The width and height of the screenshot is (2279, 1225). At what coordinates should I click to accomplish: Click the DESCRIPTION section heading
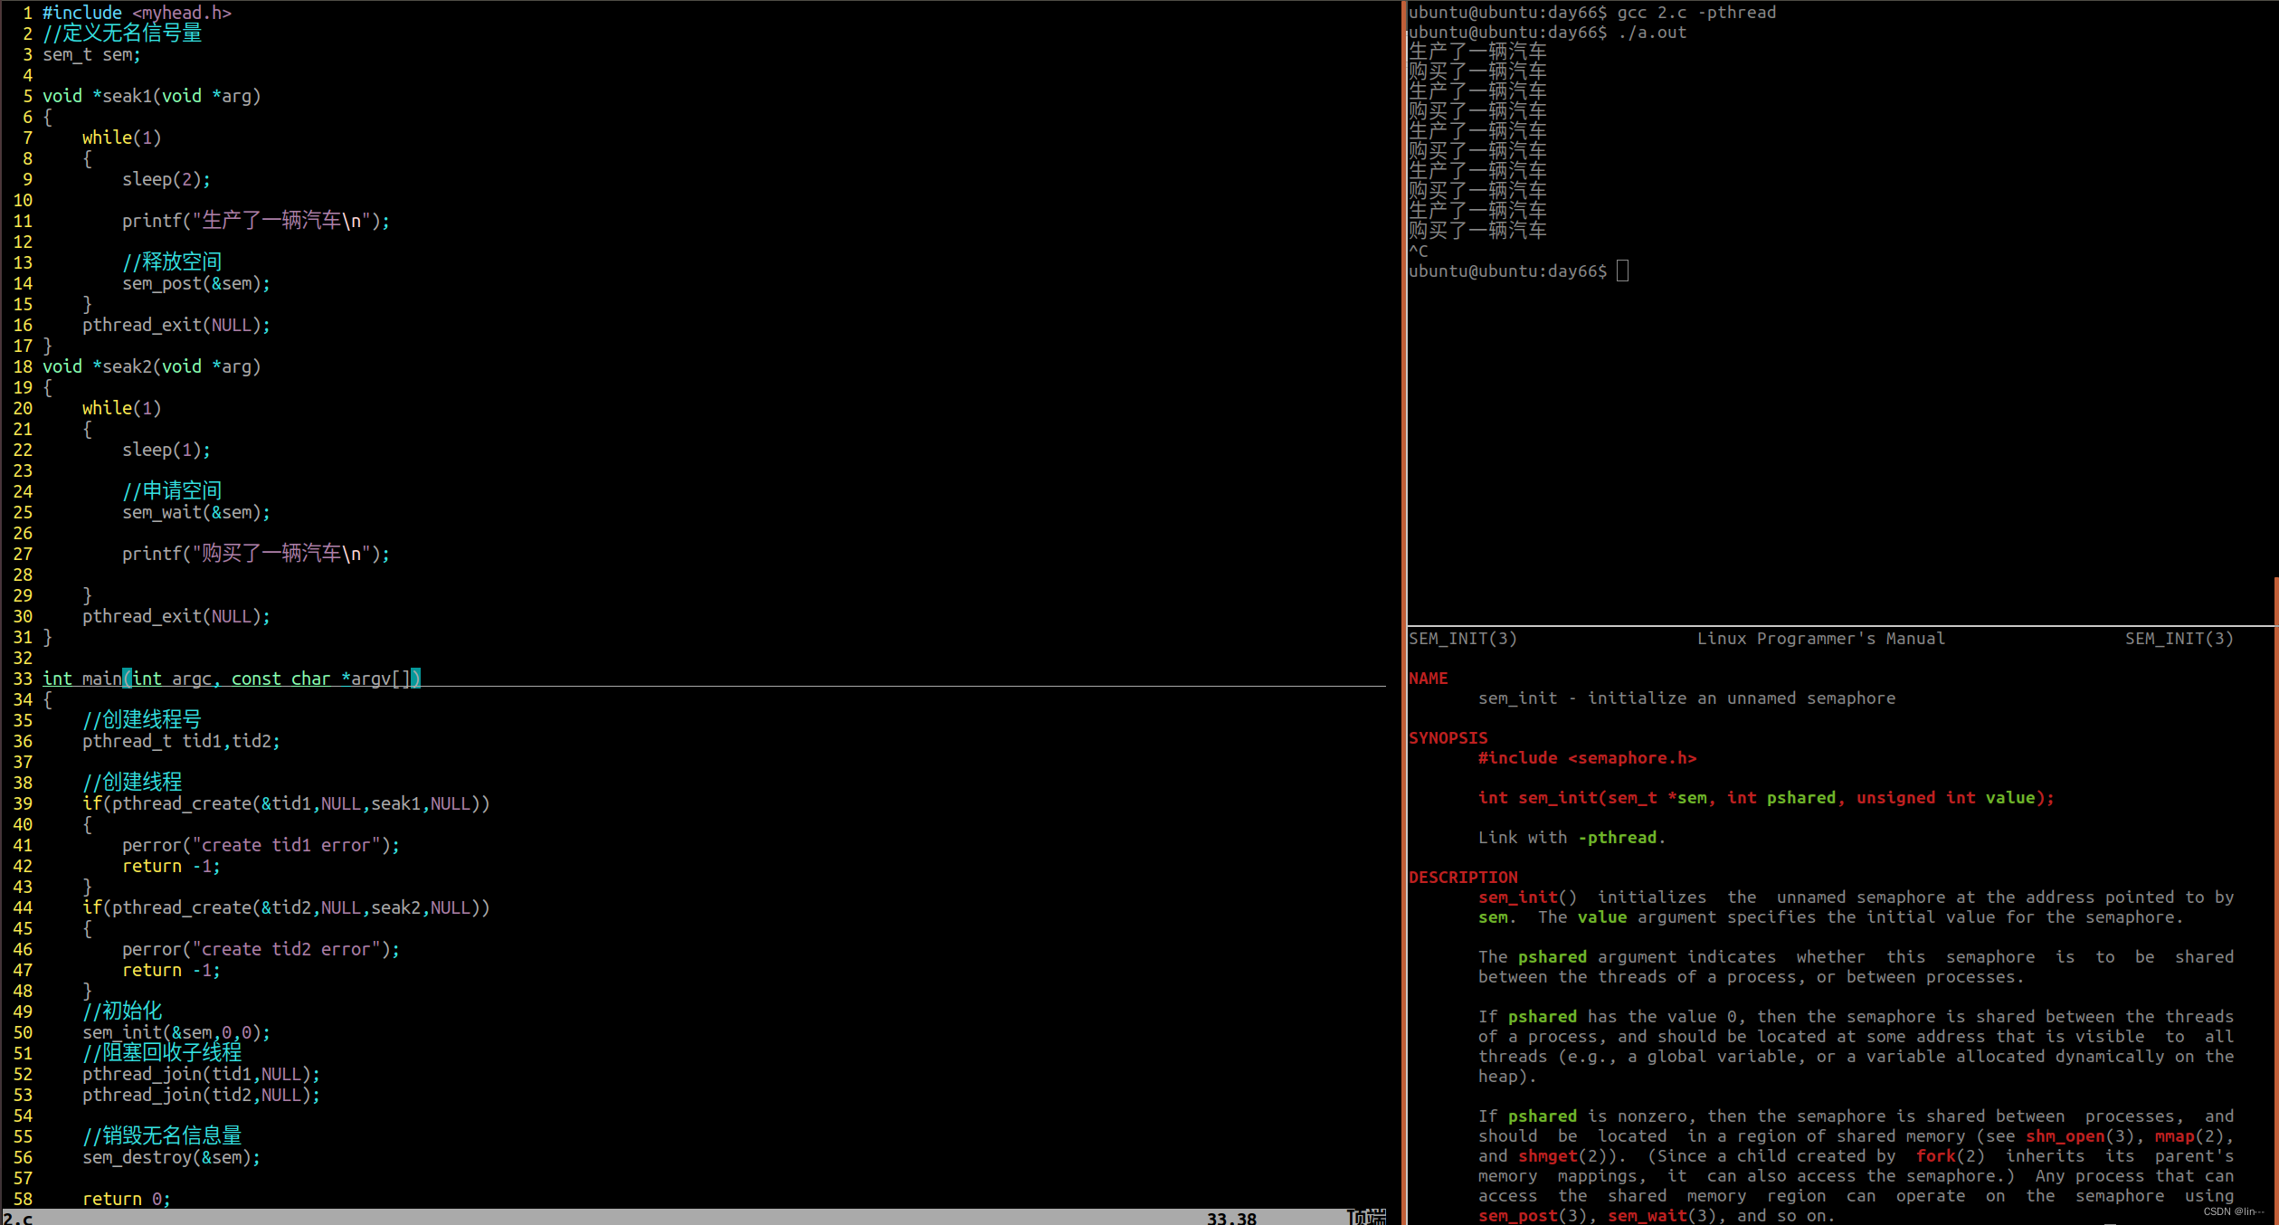point(1462,877)
